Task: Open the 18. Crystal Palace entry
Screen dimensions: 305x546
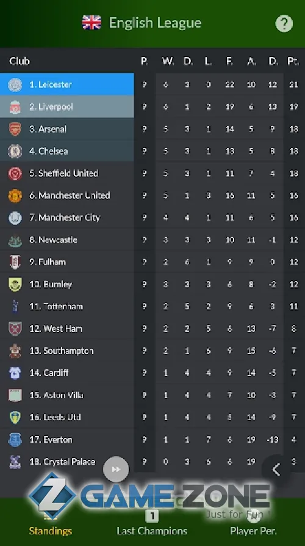Action: point(152,462)
